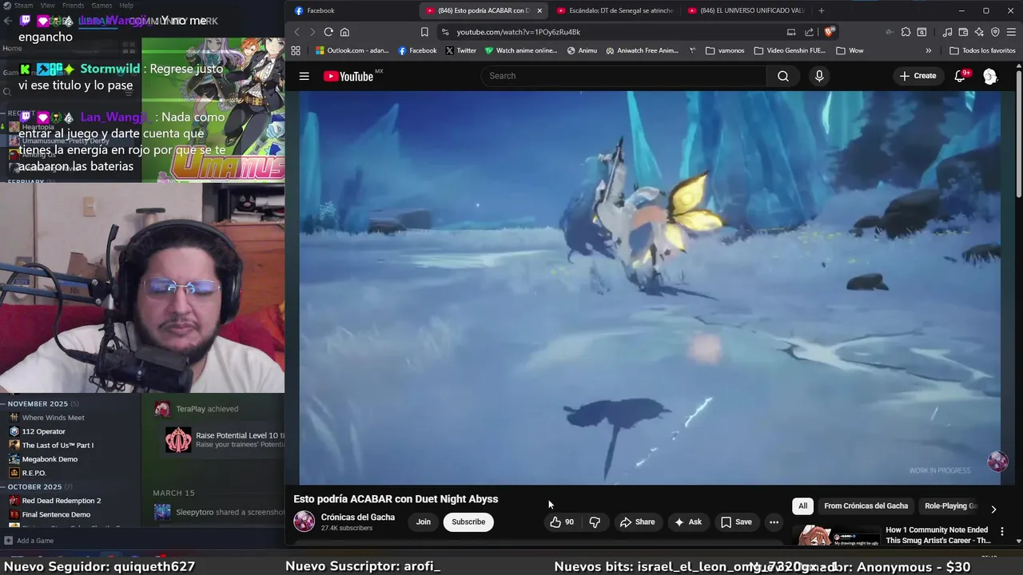Open the vamonos bookmarks folder
1023x575 pixels.
(x=725, y=50)
